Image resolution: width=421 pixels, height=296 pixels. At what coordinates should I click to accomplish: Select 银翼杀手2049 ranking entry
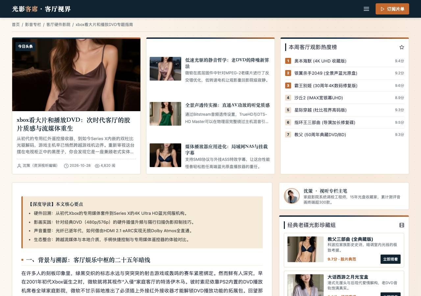[x=345, y=73]
